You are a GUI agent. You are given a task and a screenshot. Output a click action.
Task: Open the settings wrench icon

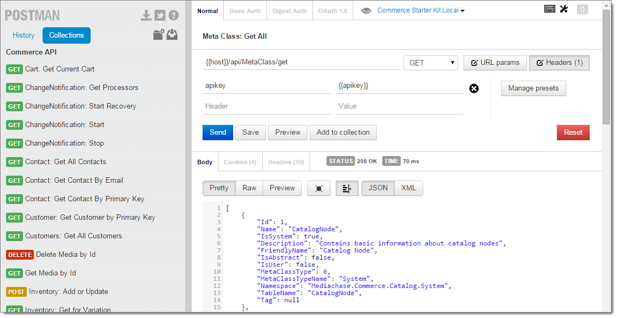[564, 9]
